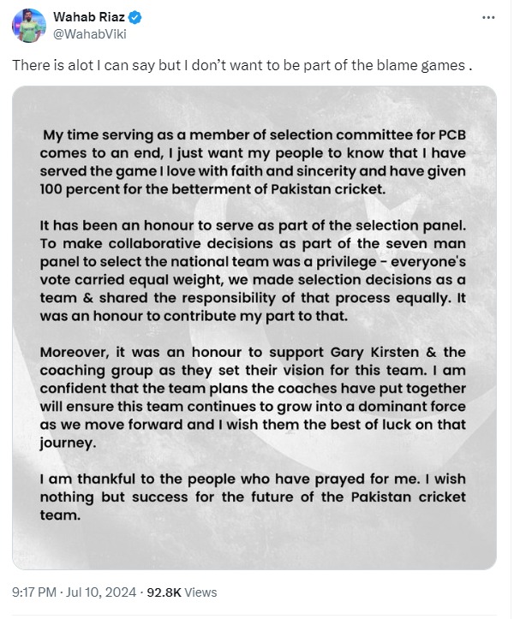This screenshot has height=619, width=520.
Task: Open the three-dot more options menu
Action: coord(488,17)
